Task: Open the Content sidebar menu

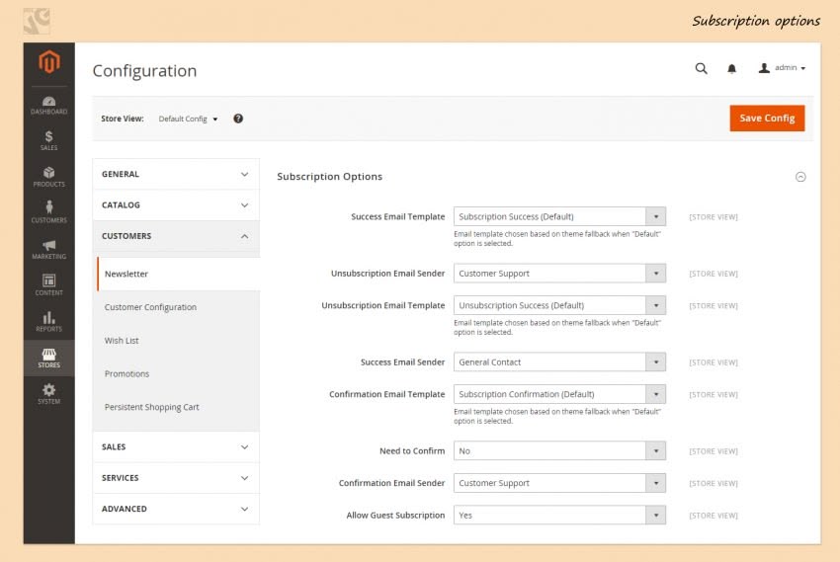Action: click(x=48, y=285)
